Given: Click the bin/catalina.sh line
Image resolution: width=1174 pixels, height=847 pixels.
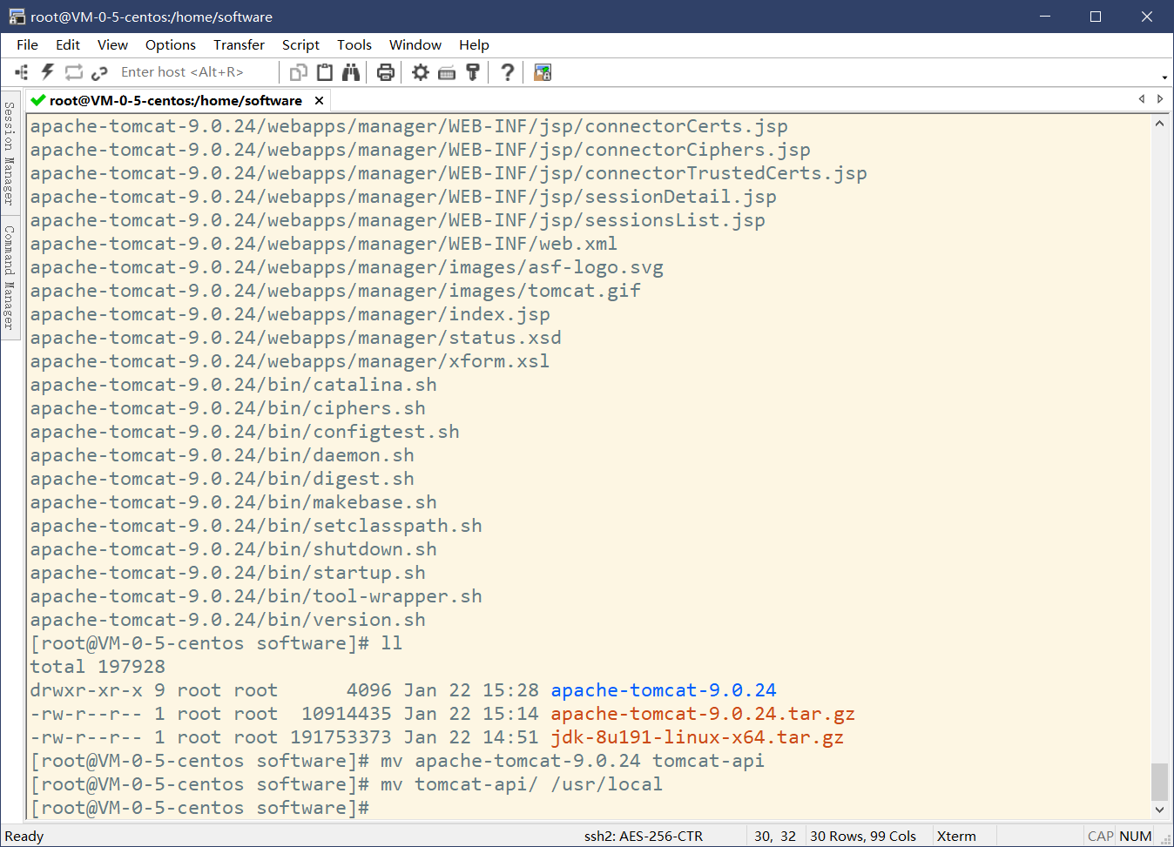Looking at the screenshot, I should [233, 385].
